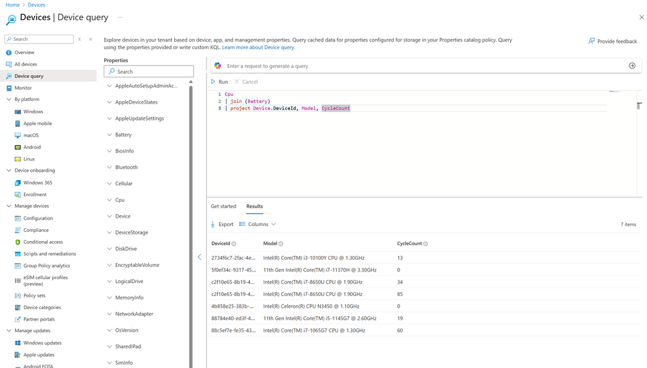This screenshot has width=647, height=368.
Task: Click the Configuration icon
Action: coord(17,218)
